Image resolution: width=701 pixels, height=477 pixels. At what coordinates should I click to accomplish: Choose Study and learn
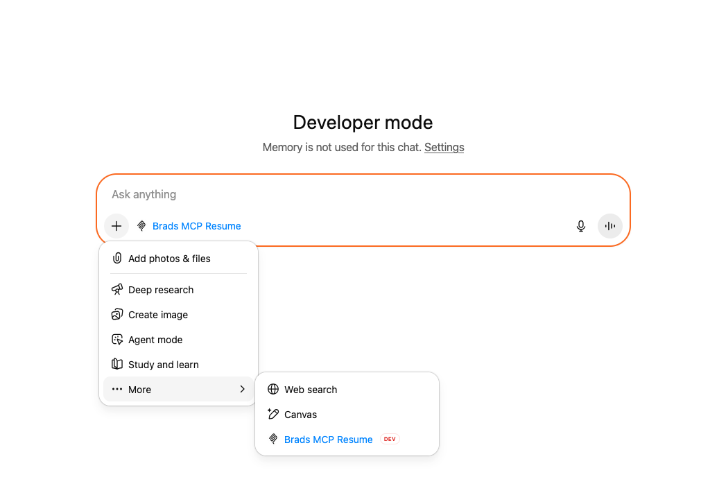point(178,365)
